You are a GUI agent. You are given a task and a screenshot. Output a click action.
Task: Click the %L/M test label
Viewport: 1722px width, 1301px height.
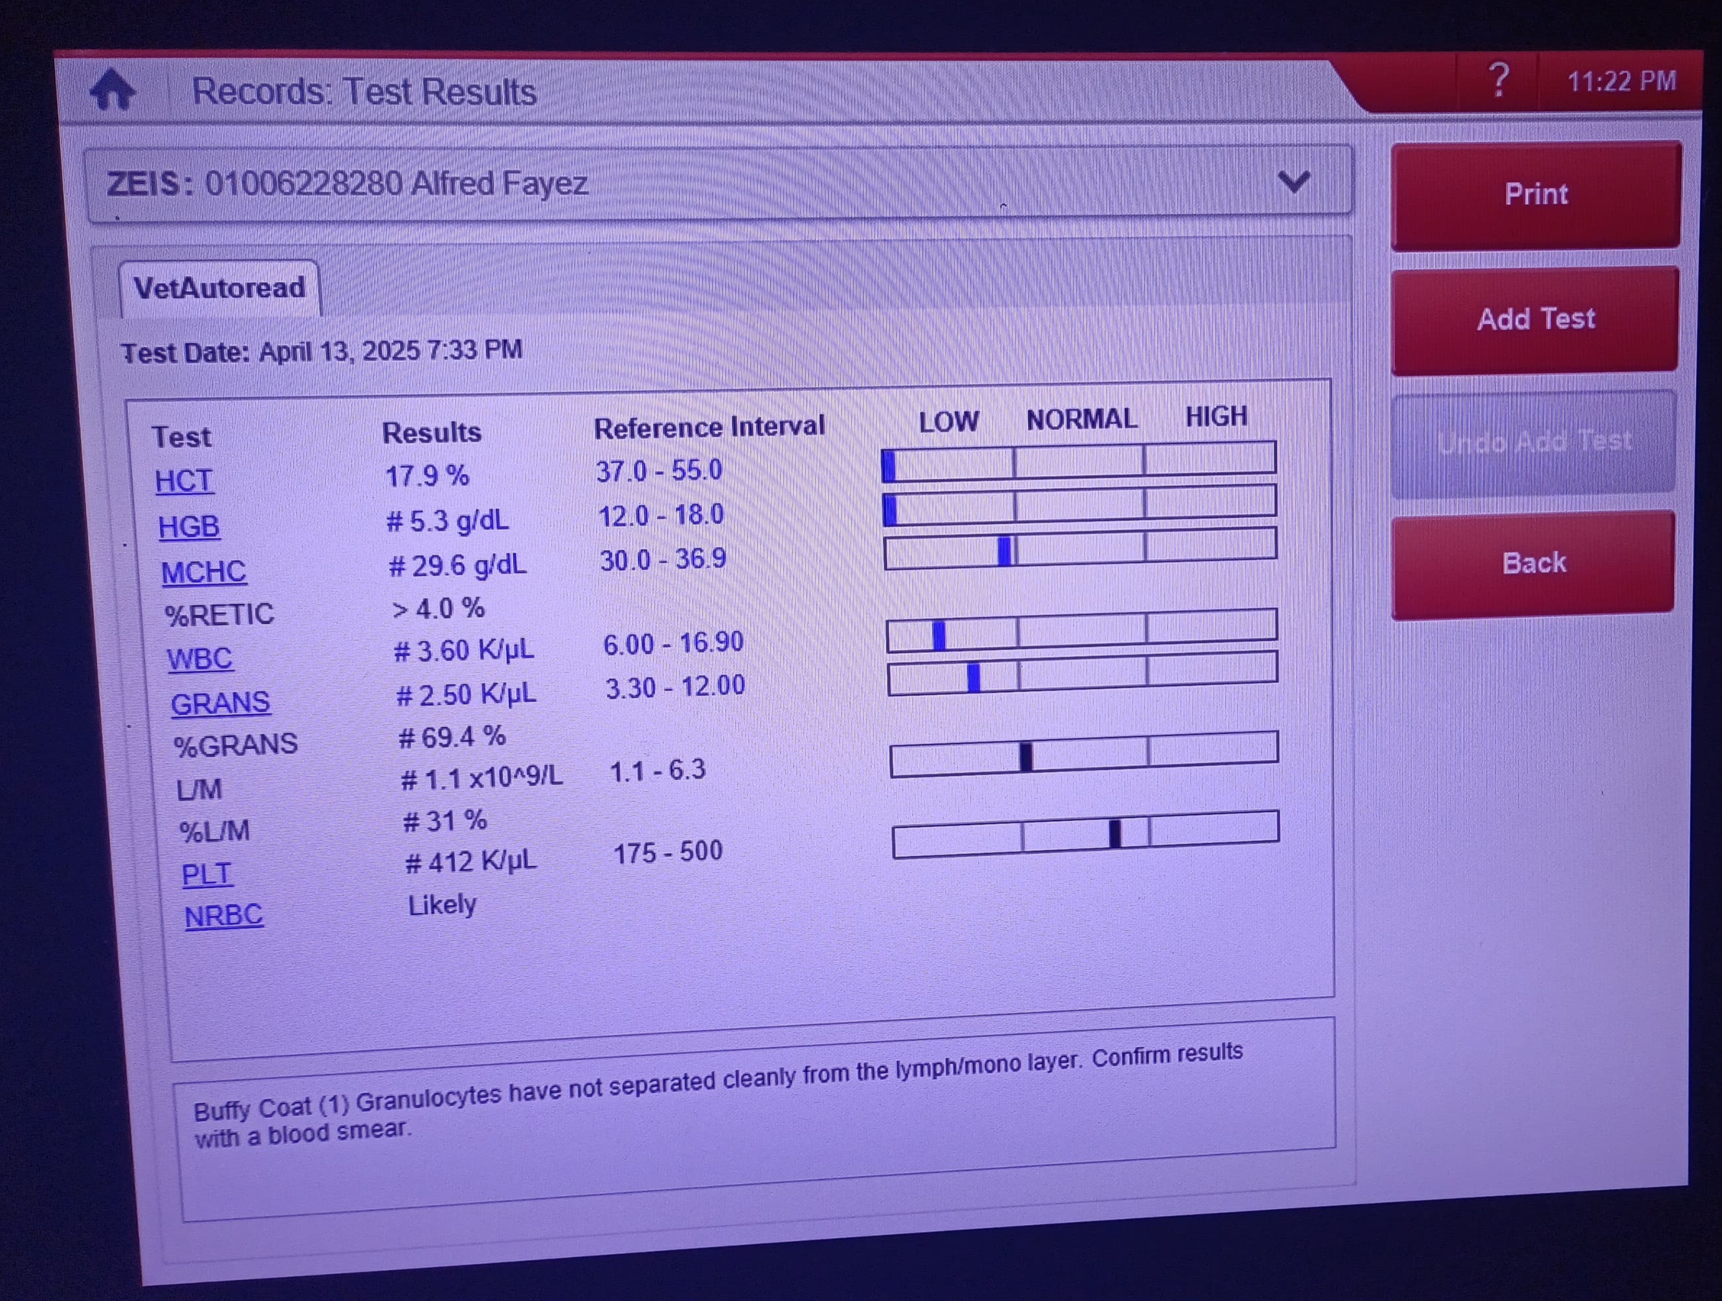(215, 832)
